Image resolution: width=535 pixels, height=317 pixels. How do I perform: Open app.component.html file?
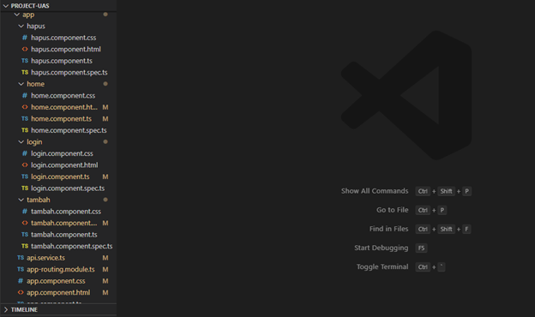58,293
